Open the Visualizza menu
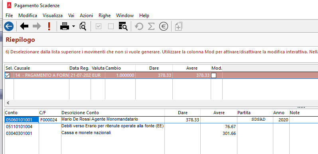The height and width of the screenshot is (154, 318). pos(53,16)
